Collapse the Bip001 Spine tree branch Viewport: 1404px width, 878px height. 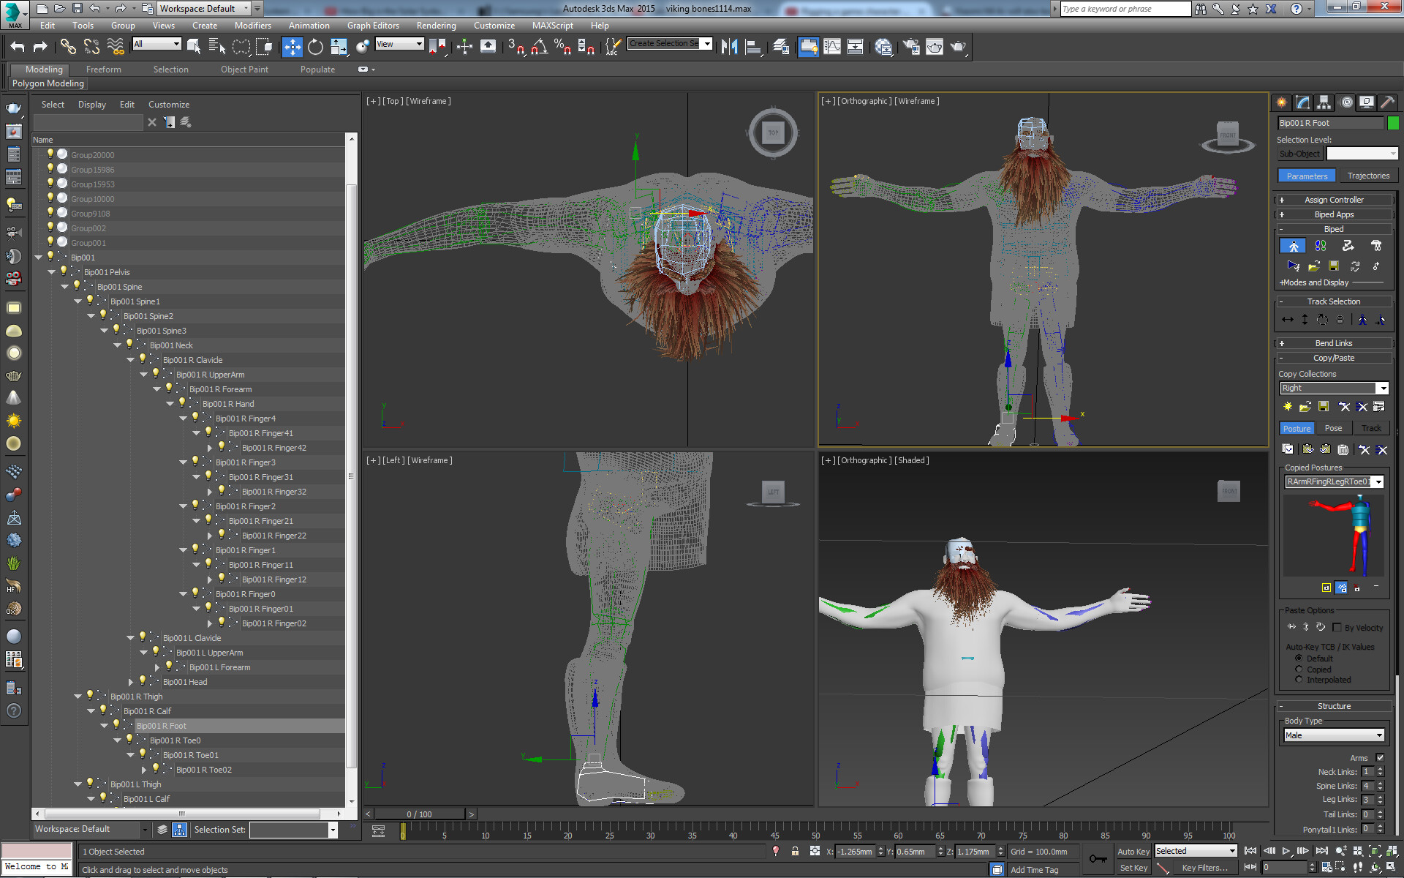[65, 286]
